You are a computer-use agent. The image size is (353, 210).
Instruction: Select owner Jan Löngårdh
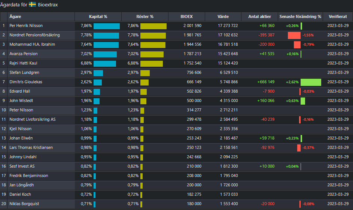(x=22, y=185)
